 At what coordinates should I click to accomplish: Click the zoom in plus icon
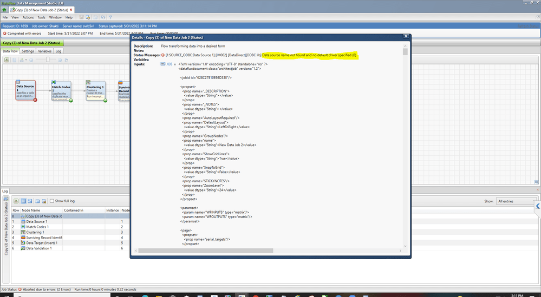60,60
